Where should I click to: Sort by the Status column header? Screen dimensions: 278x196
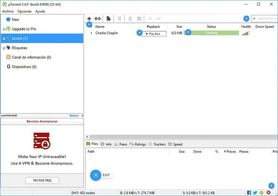(x=211, y=27)
